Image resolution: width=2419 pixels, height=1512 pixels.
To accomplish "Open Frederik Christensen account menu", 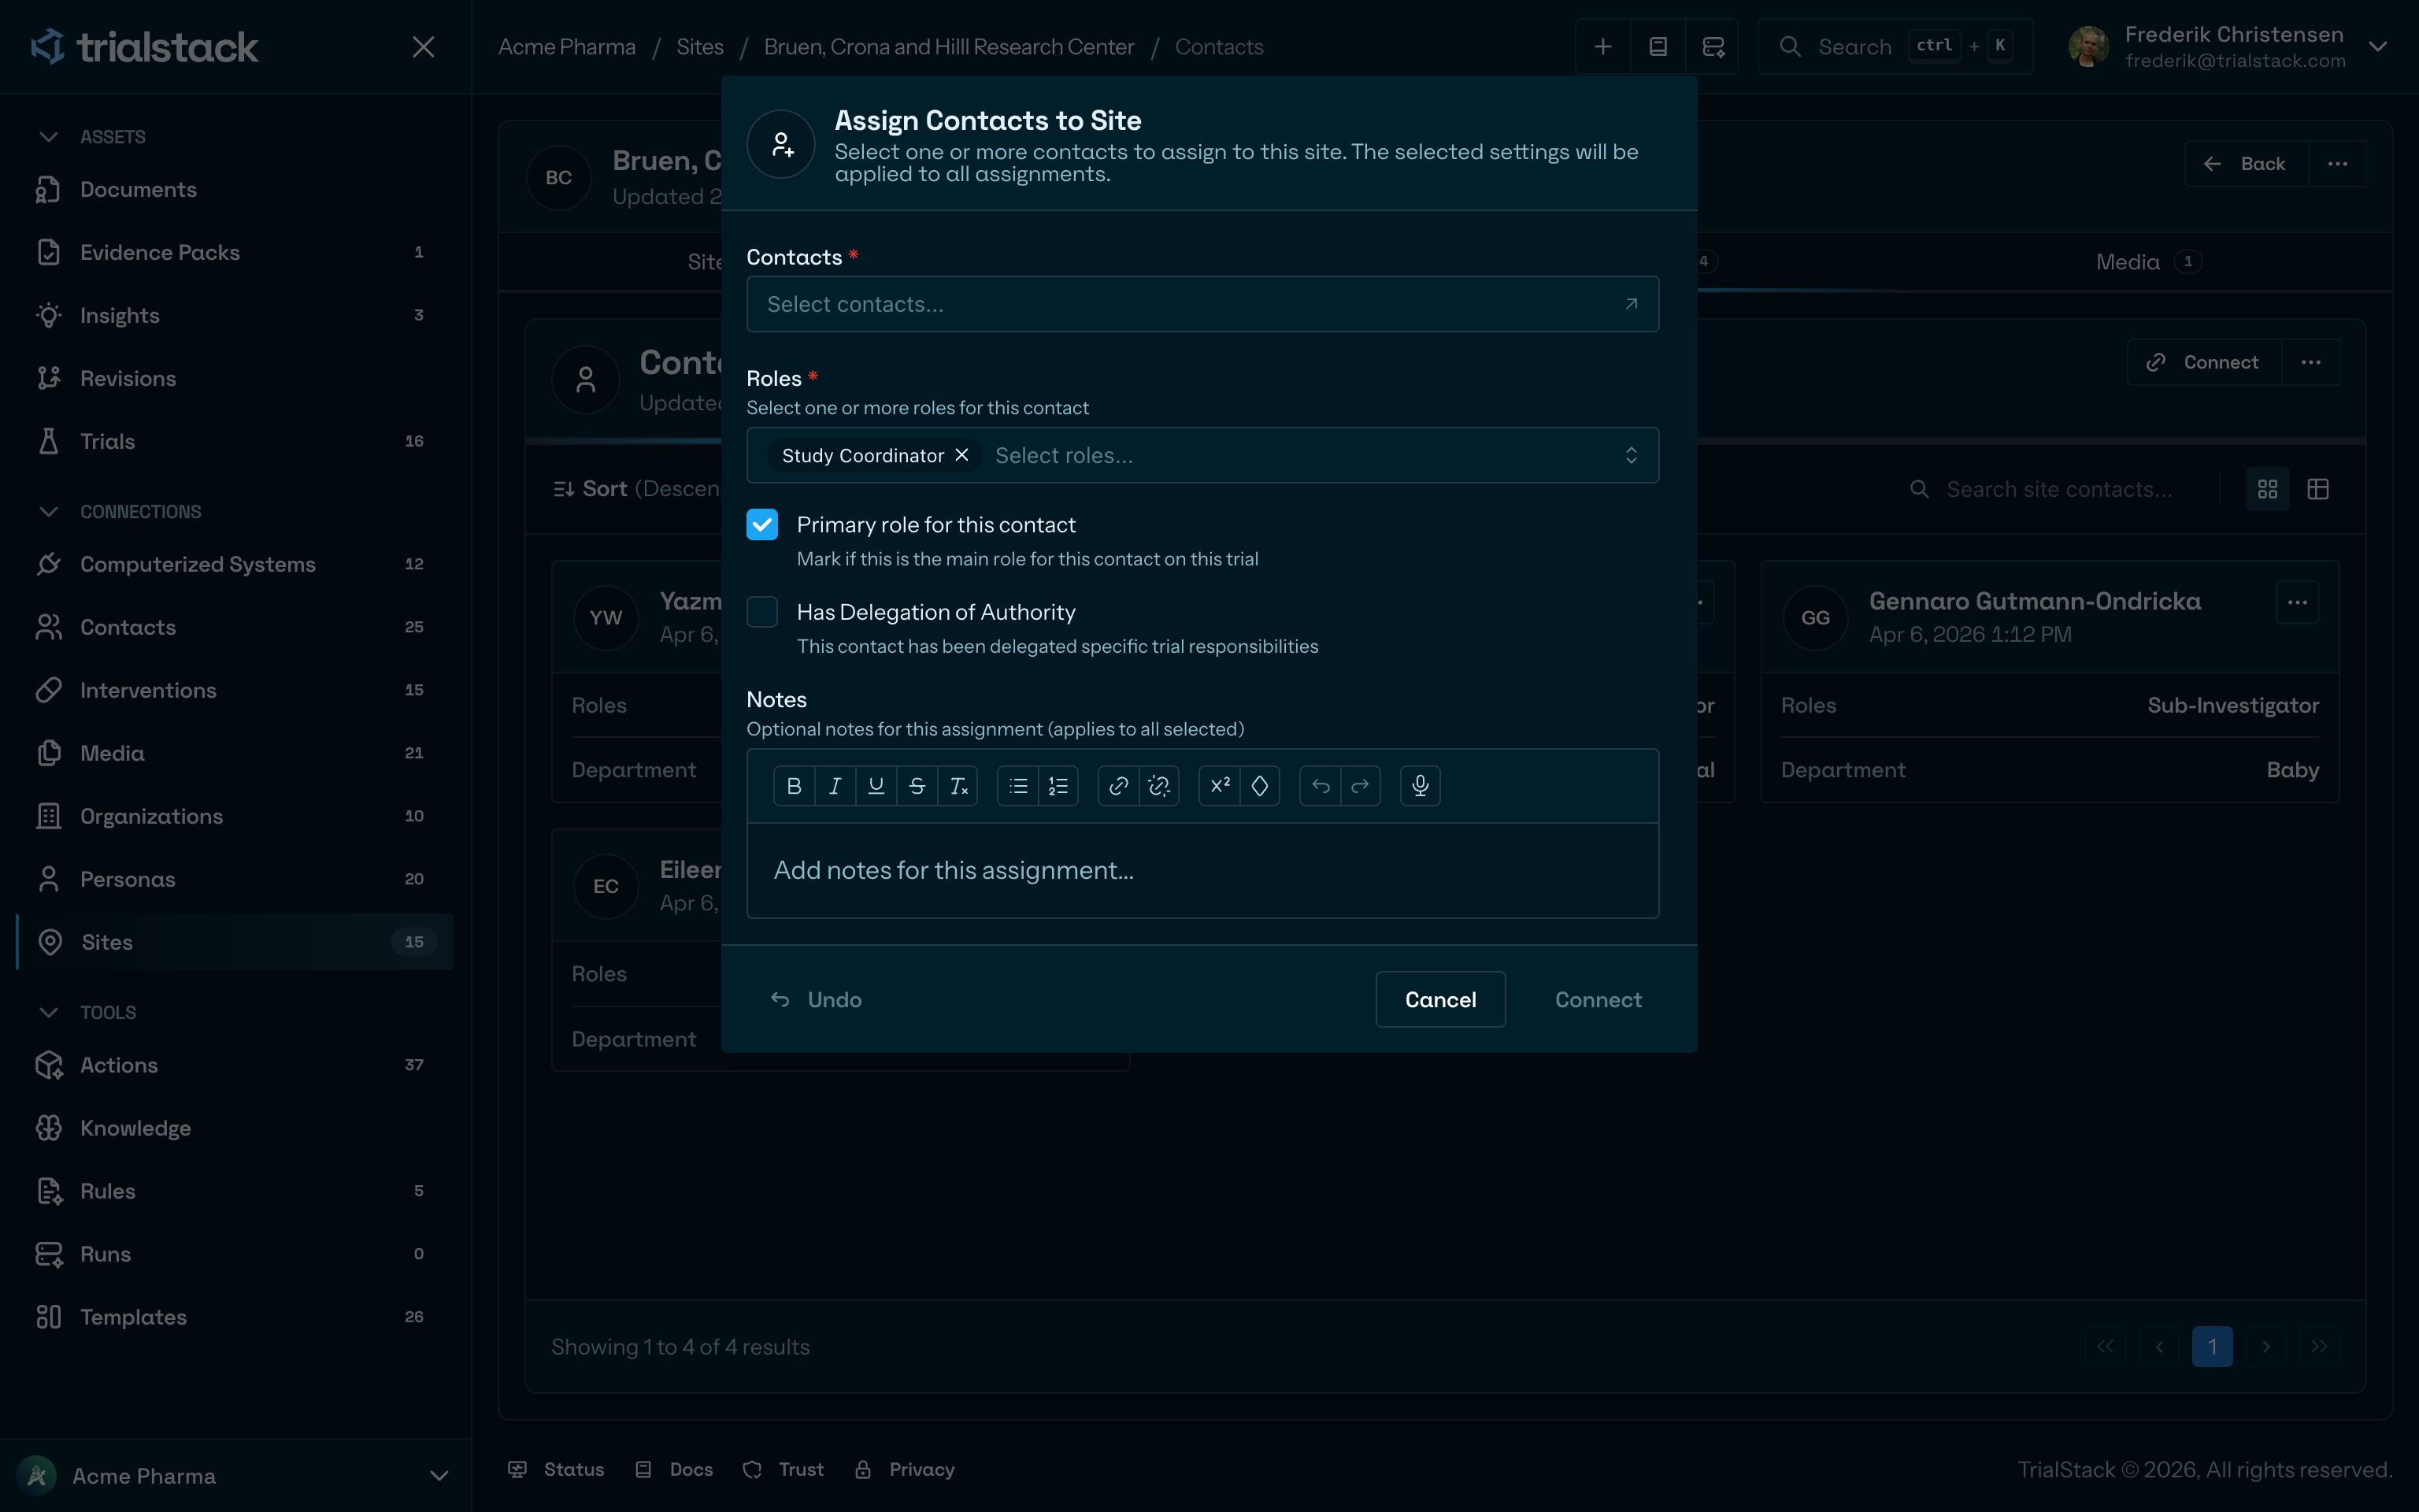I will click(x=2228, y=47).
